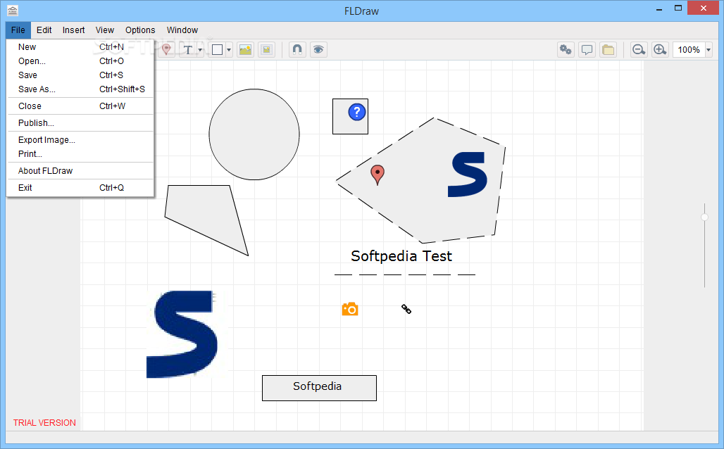
Task: Open the speech bubble comments panel
Action: [587, 49]
